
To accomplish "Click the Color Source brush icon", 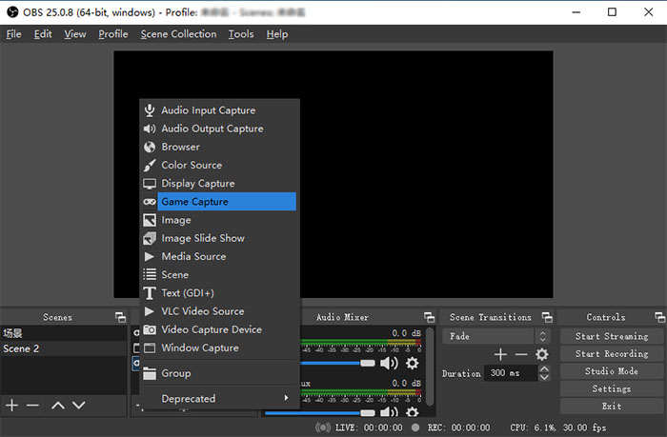I will pos(150,165).
